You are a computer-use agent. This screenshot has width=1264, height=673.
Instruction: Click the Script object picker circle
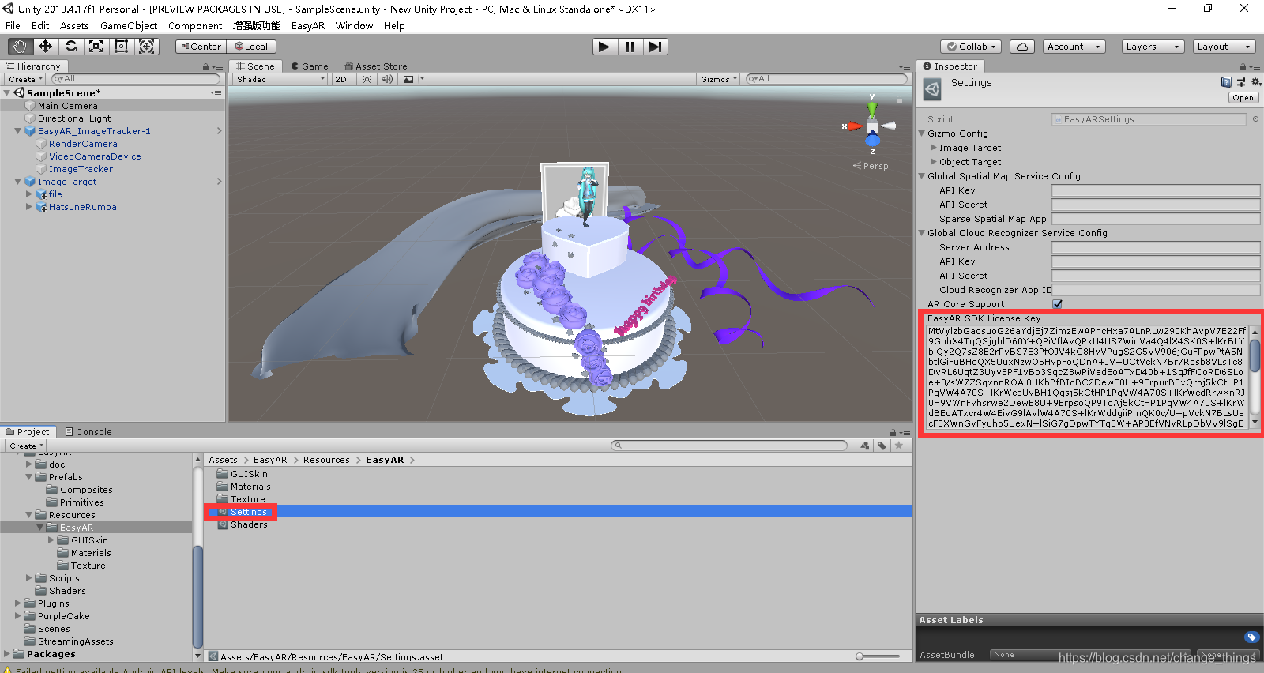pos(1255,119)
